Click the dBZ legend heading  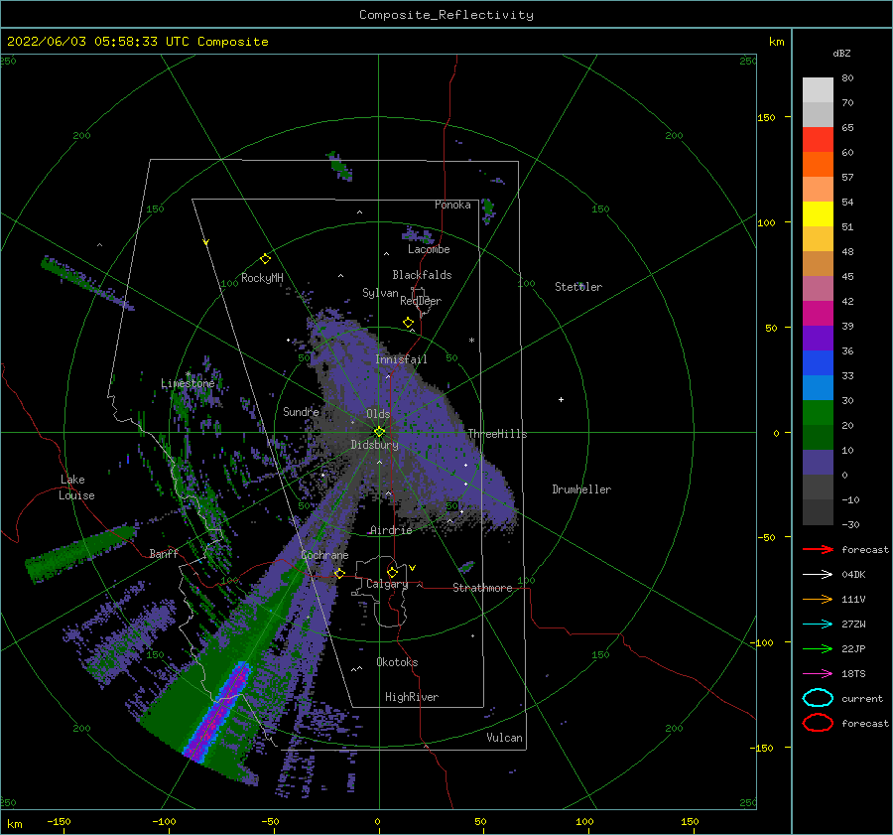tap(841, 53)
